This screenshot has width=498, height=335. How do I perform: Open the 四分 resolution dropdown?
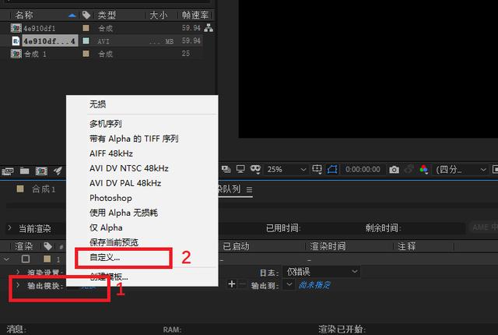click(461, 169)
